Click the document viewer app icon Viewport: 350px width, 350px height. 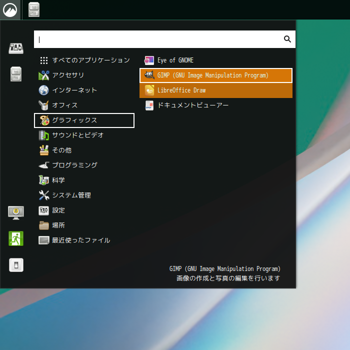click(x=149, y=105)
